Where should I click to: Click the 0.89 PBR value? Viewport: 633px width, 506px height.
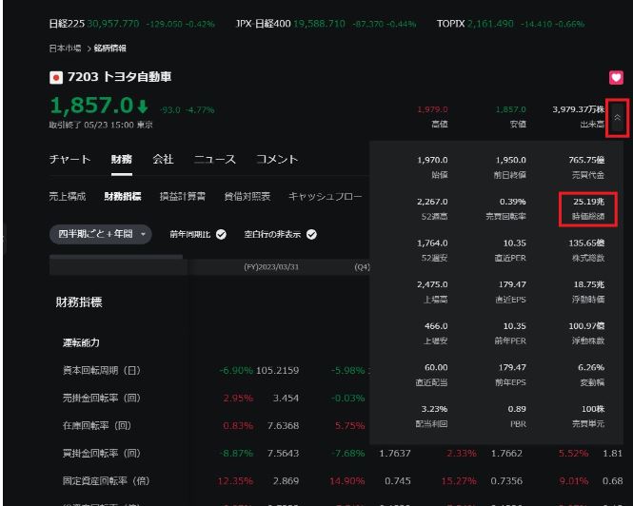coord(517,409)
